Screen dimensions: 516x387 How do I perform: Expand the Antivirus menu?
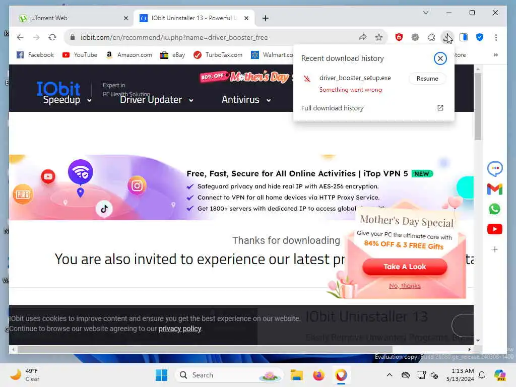pyautogui.click(x=246, y=100)
